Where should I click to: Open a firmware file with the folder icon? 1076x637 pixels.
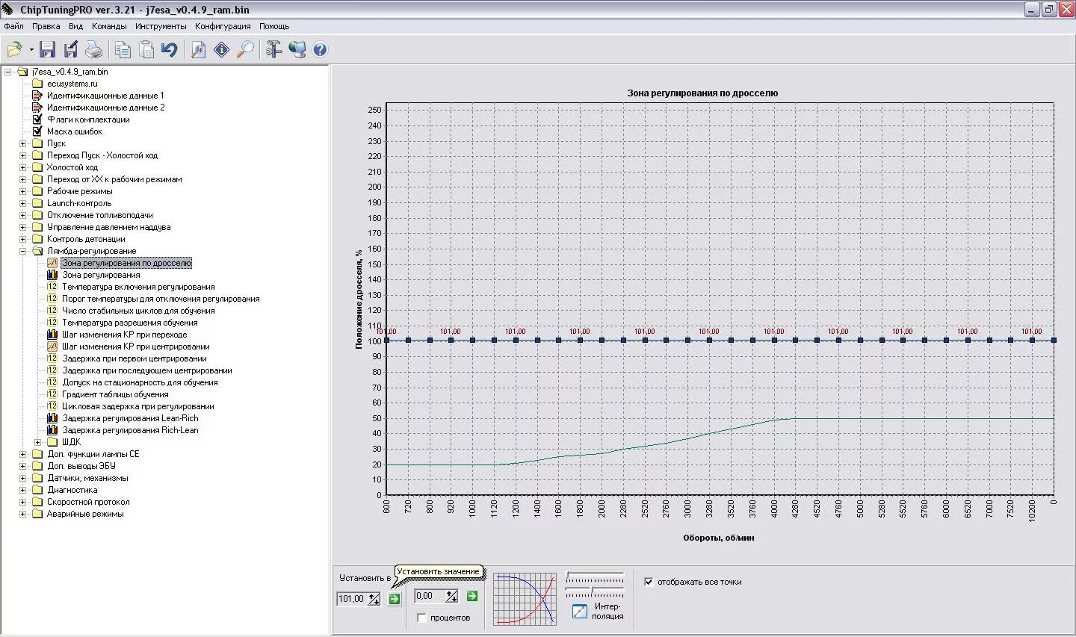pyautogui.click(x=14, y=50)
